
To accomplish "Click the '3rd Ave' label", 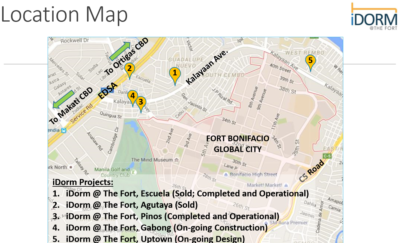I will (x=189, y=141).
